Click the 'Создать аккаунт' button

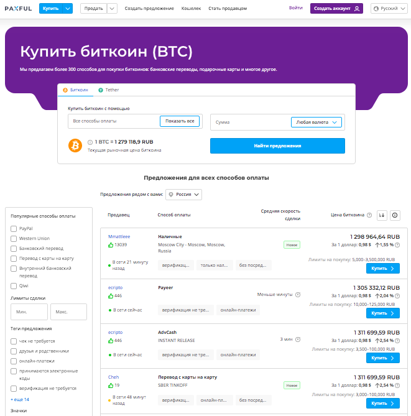(x=336, y=9)
